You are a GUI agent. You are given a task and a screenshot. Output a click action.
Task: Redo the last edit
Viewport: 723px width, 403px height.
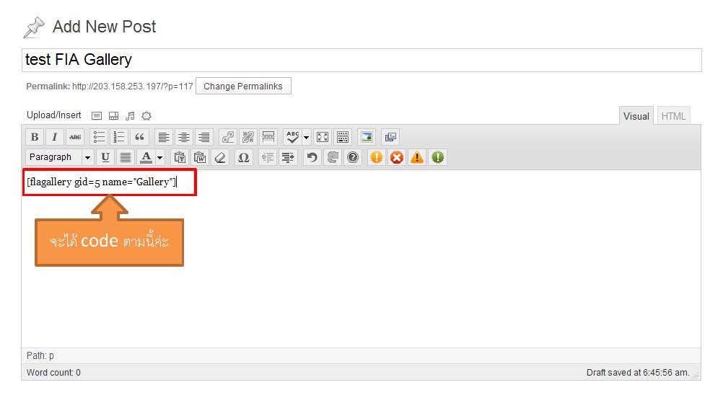click(x=333, y=157)
